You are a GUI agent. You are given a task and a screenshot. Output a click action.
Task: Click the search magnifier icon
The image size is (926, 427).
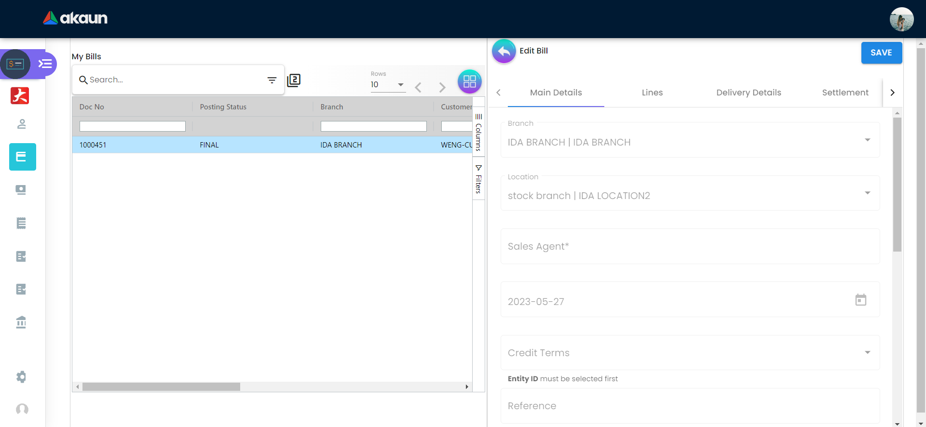pos(83,80)
